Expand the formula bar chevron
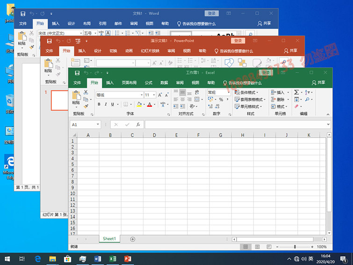 coord(328,124)
